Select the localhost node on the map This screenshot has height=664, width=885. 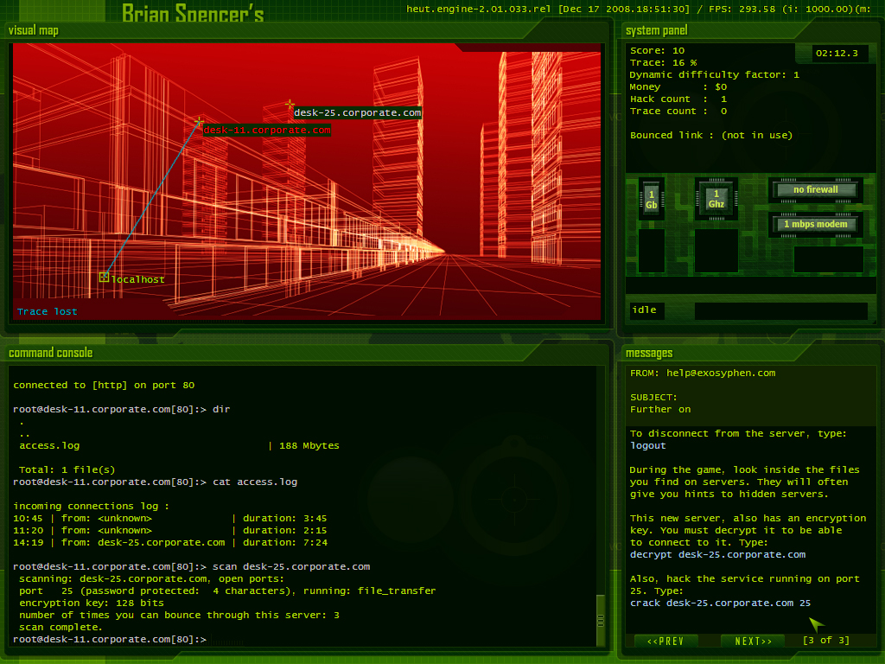point(105,278)
